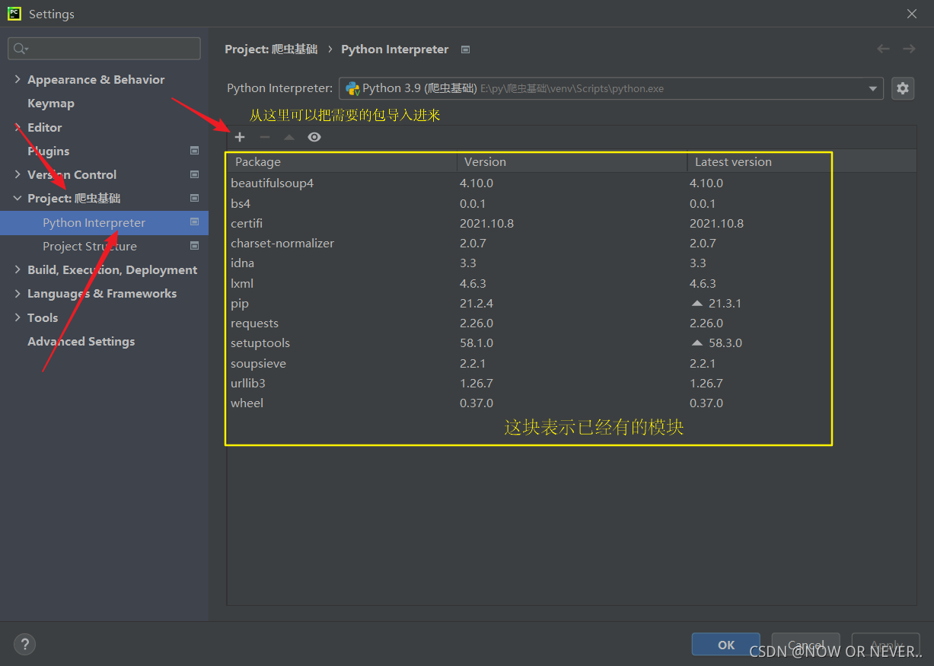934x666 pixels.
Task: Click the plus icon to install a package
Action: (x=239, y=137)
